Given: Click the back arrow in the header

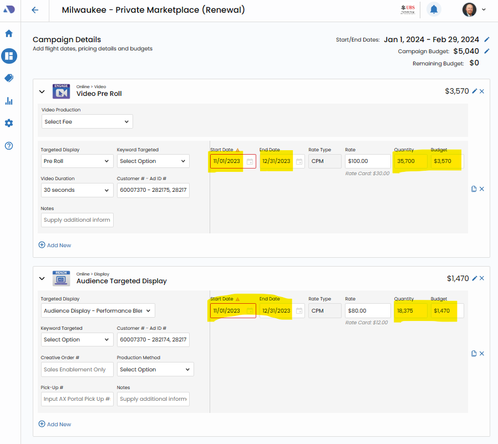Looking at the screenshot, I should [35, 10].
